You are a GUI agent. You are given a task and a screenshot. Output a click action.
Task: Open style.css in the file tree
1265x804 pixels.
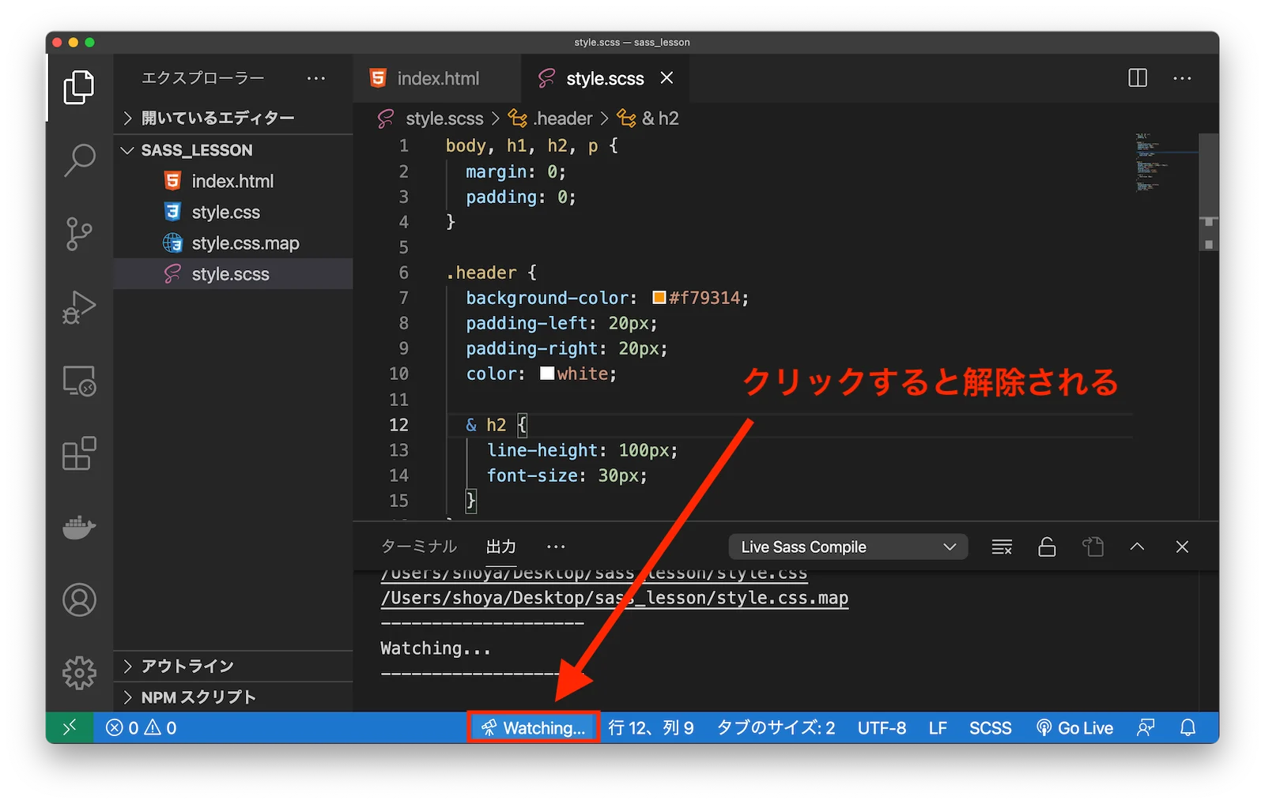click(x=233, y=212)
